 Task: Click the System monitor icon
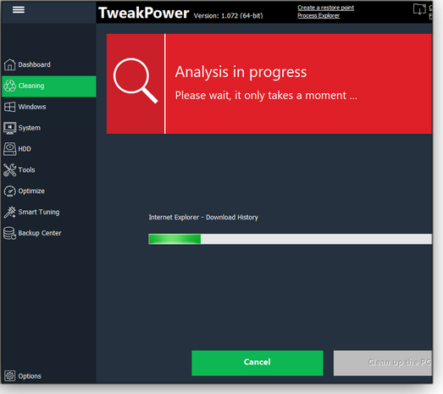point(9,128)
